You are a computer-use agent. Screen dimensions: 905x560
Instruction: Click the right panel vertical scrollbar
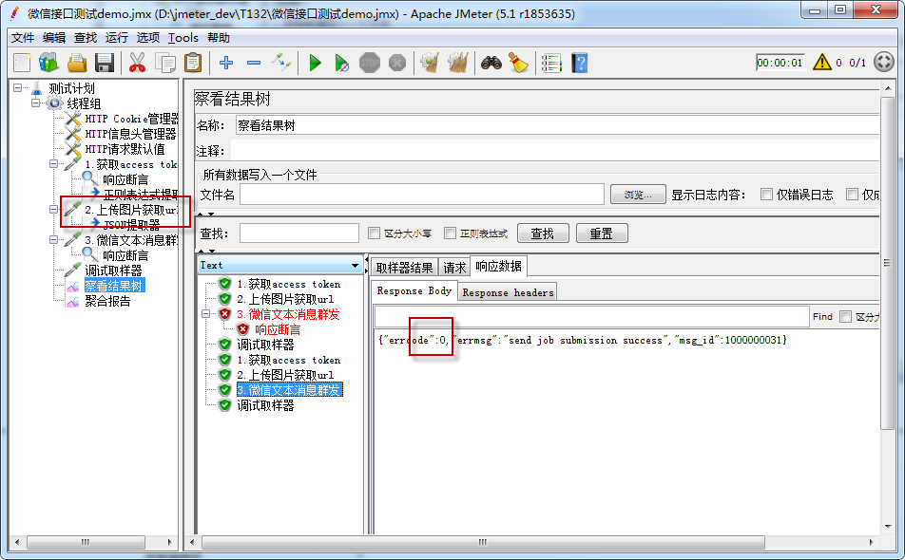pyautogui.click(x=887, y=263)
